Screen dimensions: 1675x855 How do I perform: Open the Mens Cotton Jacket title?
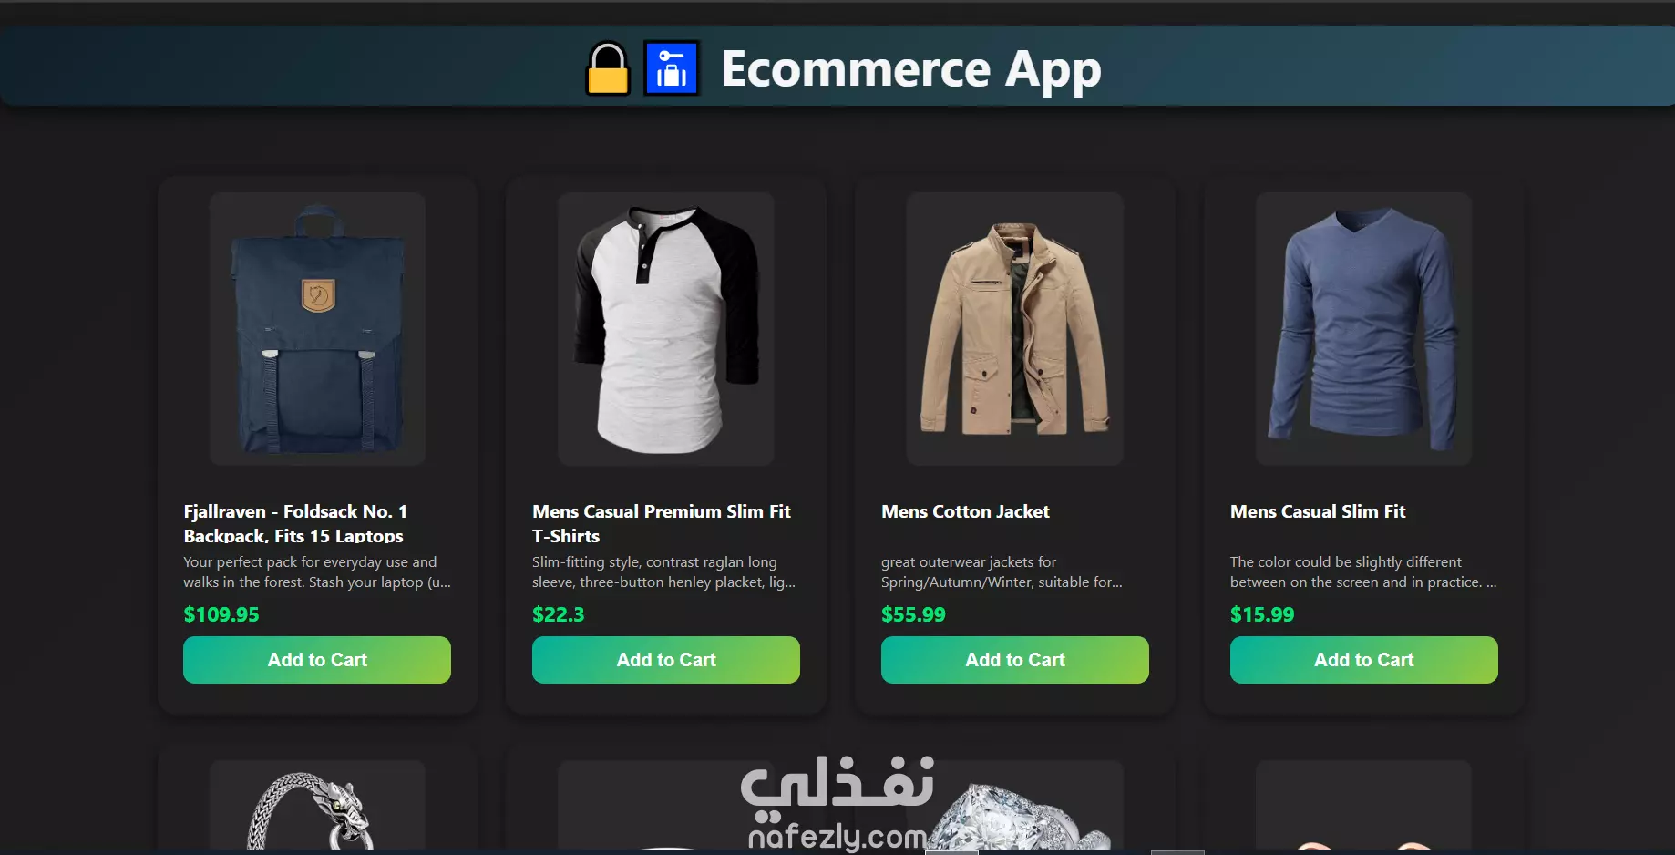point(965,511)
